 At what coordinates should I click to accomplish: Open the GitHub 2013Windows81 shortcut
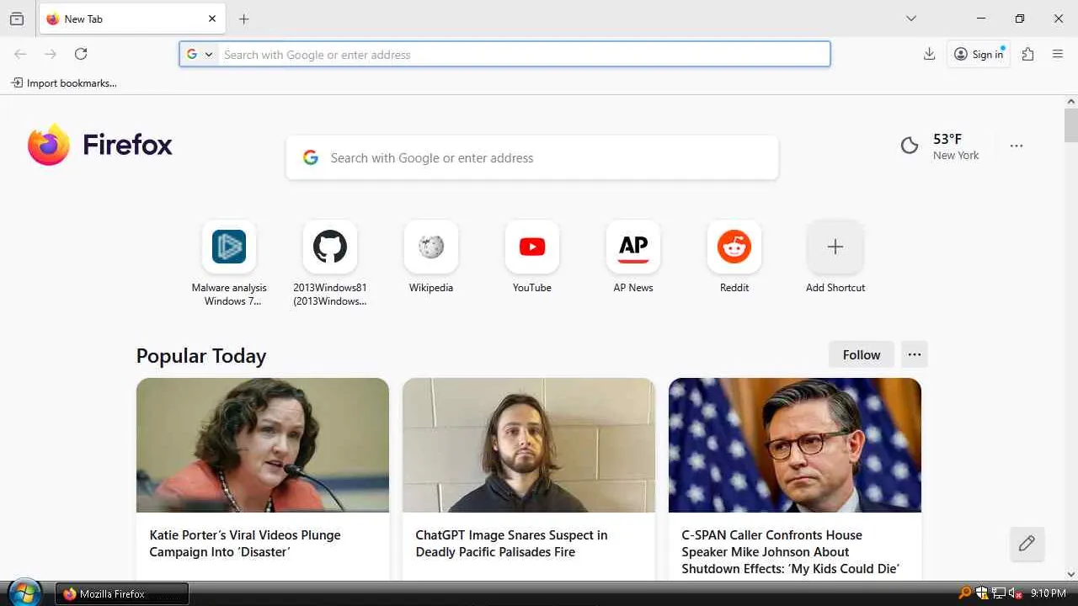pyautogui.click(x=330, y=263)
